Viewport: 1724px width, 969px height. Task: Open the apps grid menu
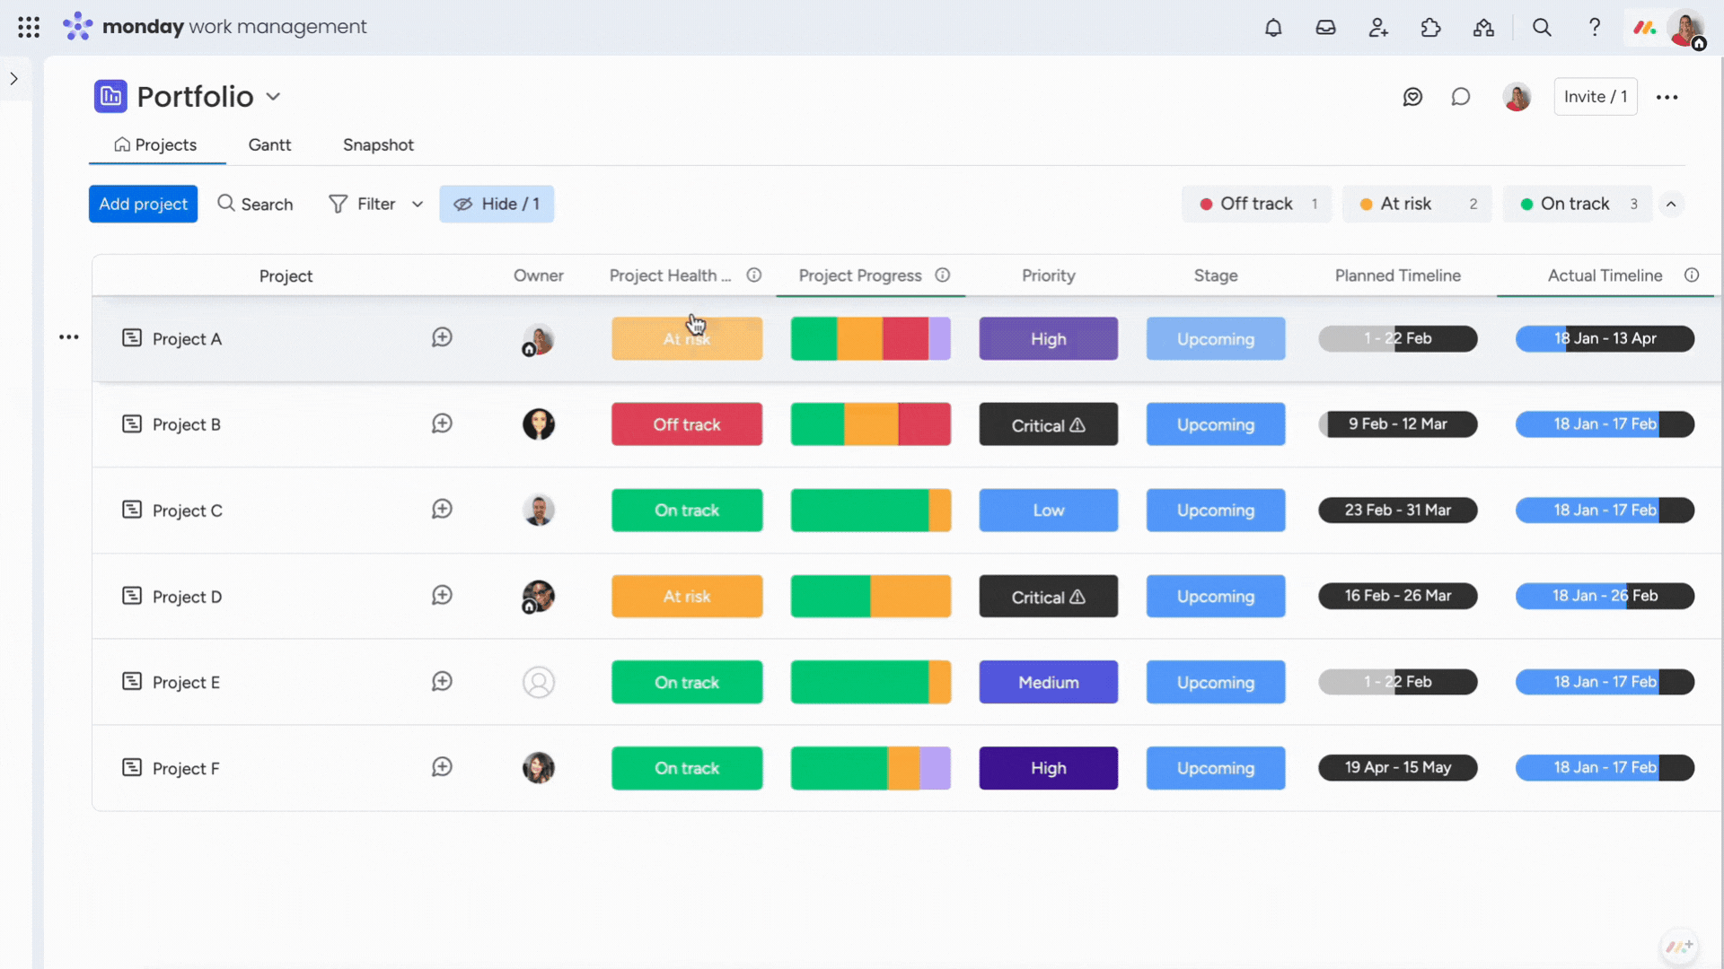[29, 27]
